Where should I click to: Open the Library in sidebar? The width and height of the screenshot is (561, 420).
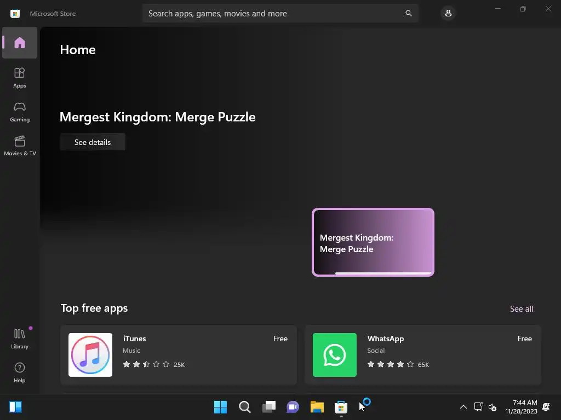point(20,339)
